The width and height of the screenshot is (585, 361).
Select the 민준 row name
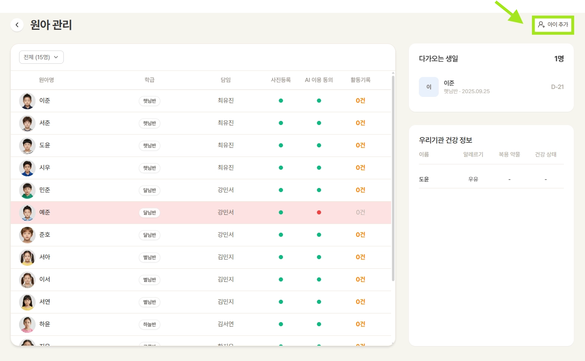point(45,190)
